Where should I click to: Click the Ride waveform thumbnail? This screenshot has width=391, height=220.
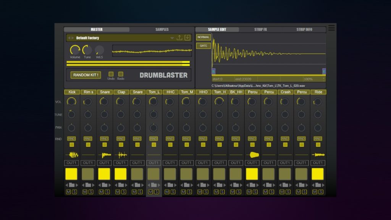[318, 155]
